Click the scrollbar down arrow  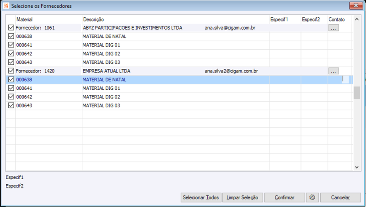pyautogui.click(x=357, y=167)
